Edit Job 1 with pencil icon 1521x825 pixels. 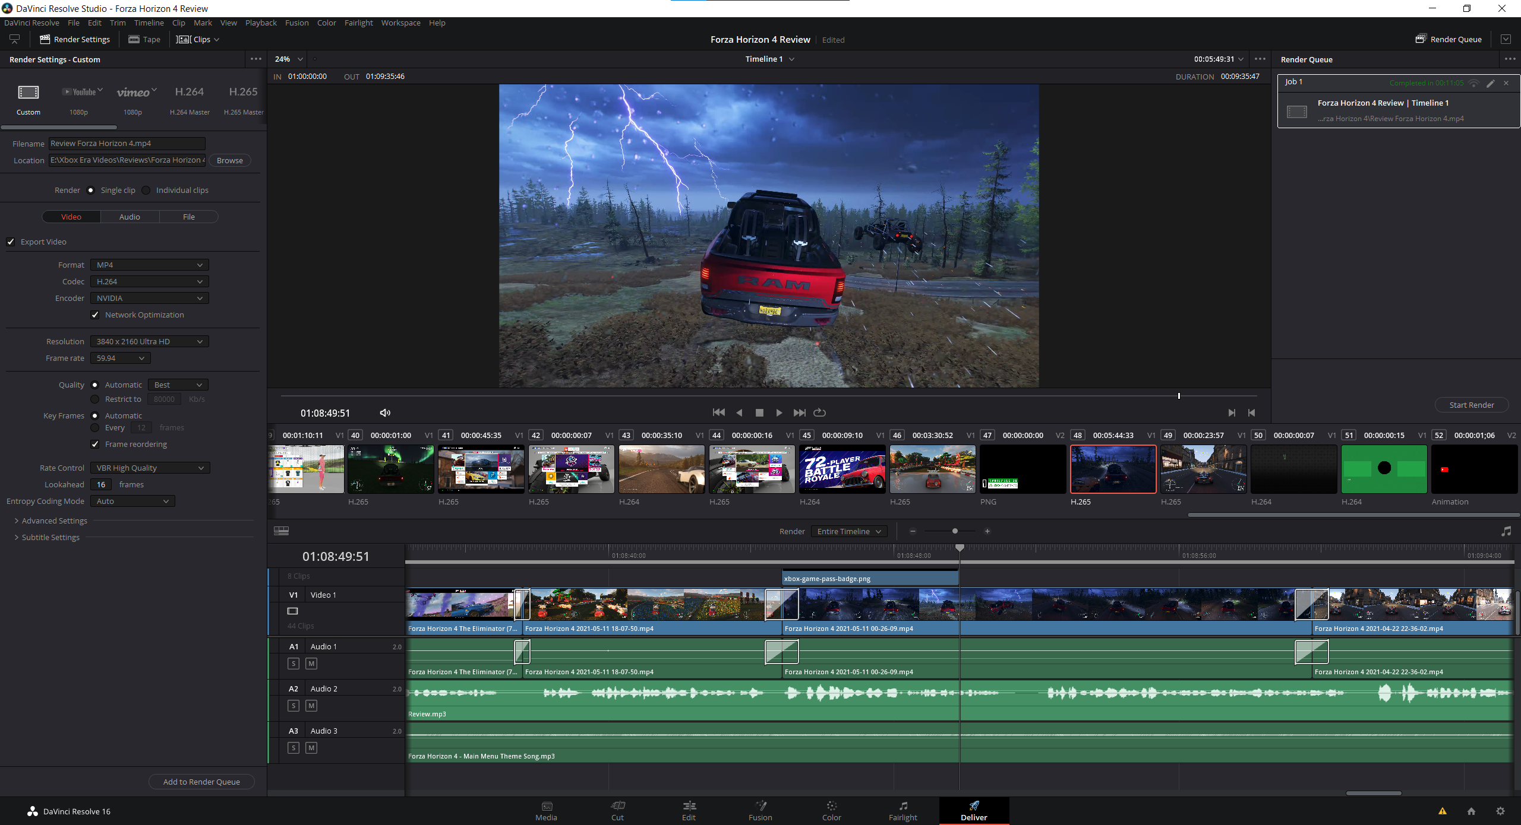(1491, 83)
